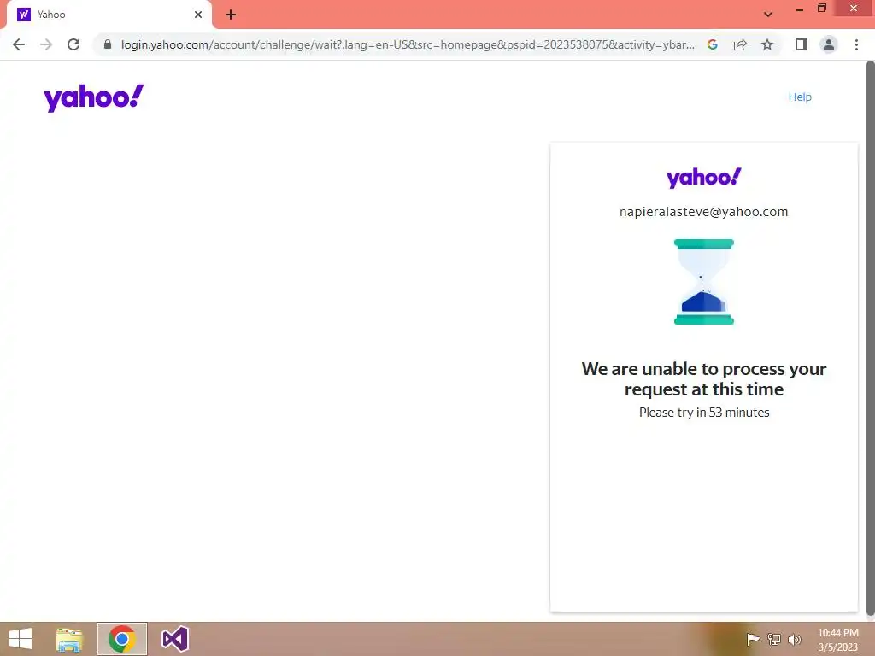Viewport: 875px width, 656px height.
Task: Click the Google icon in address bar
Action: pos(712,44)
